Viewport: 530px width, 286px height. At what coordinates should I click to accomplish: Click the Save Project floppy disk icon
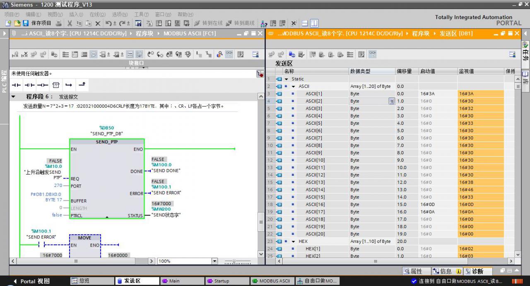pyautogui.click(x=26, y=23)
